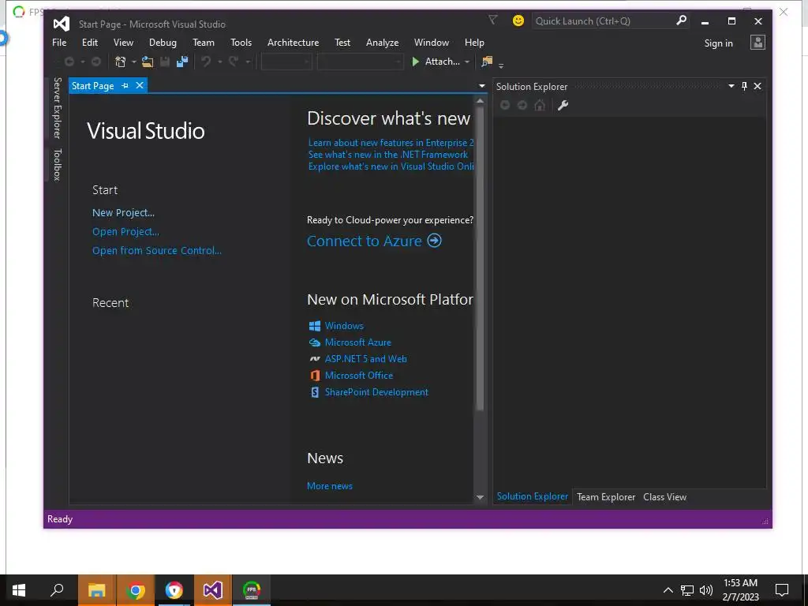Click the New Project toolbar icon
The image size is (808, 606).
coord(120,62)
